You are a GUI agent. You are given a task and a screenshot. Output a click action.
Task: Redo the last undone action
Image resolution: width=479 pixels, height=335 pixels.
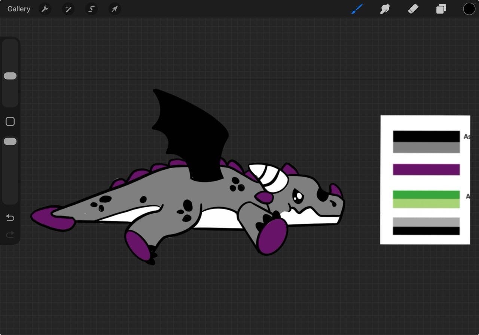point(10,235)
